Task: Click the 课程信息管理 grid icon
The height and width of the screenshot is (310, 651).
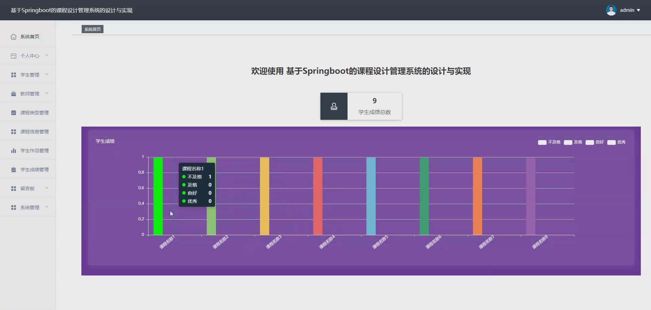Action: pyautogui.click(x=14, y=131)
